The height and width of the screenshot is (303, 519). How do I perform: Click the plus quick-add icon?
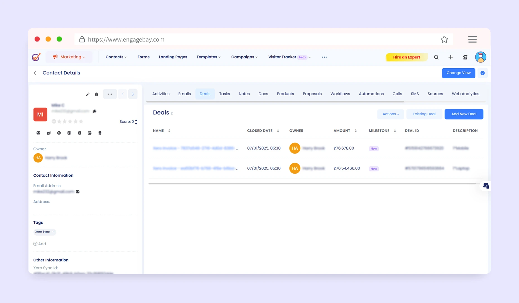[x=450, y=57]
